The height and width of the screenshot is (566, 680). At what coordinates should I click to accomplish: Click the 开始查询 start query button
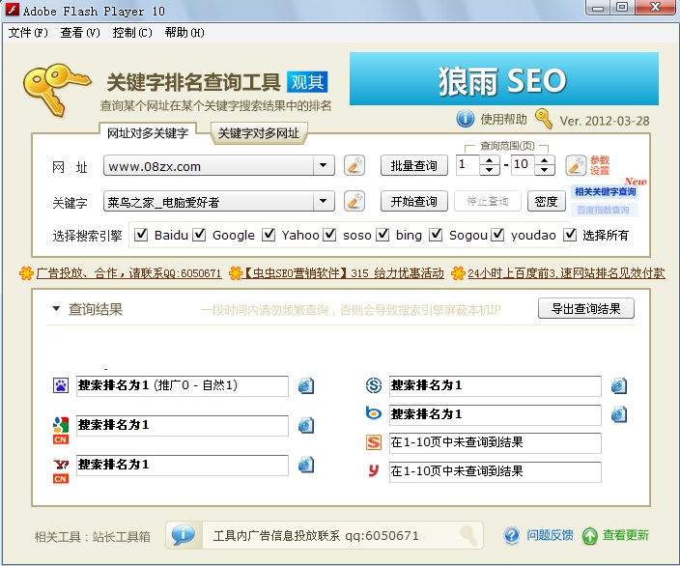[414, 201]
